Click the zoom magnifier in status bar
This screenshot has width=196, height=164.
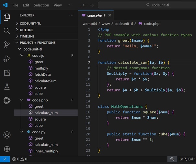click(172, 159)
